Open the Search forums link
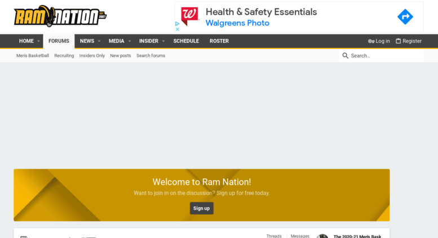This screenshot has width=438, height=238. point(151,56)
